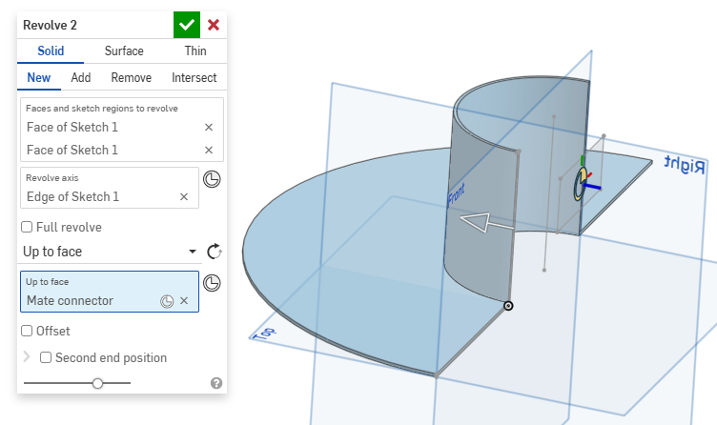
Task: Clear the Edge of Sketch 1 revolve axis
Action: (184, 196)
